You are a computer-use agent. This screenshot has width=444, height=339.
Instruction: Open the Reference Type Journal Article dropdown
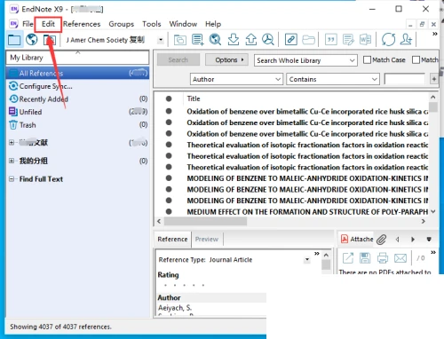point(307,260)
